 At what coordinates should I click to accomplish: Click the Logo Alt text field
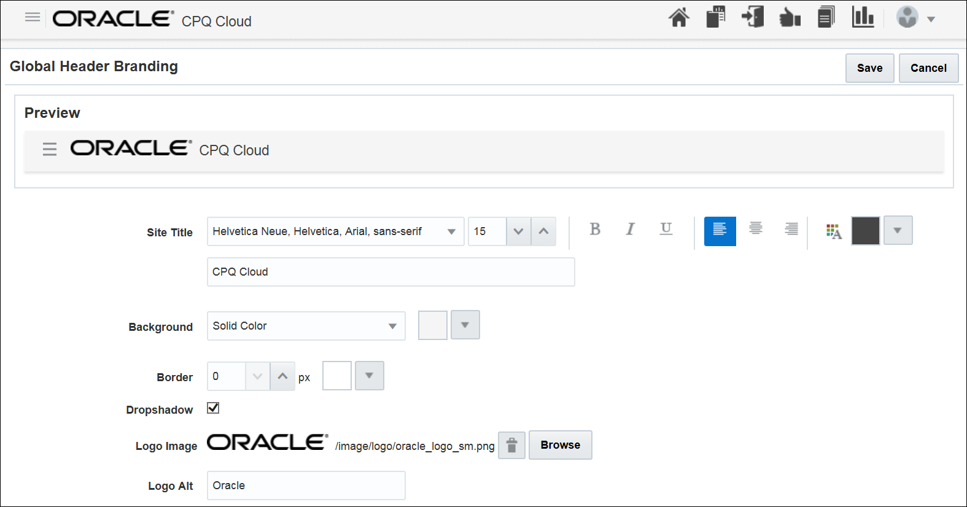[306, 486]
